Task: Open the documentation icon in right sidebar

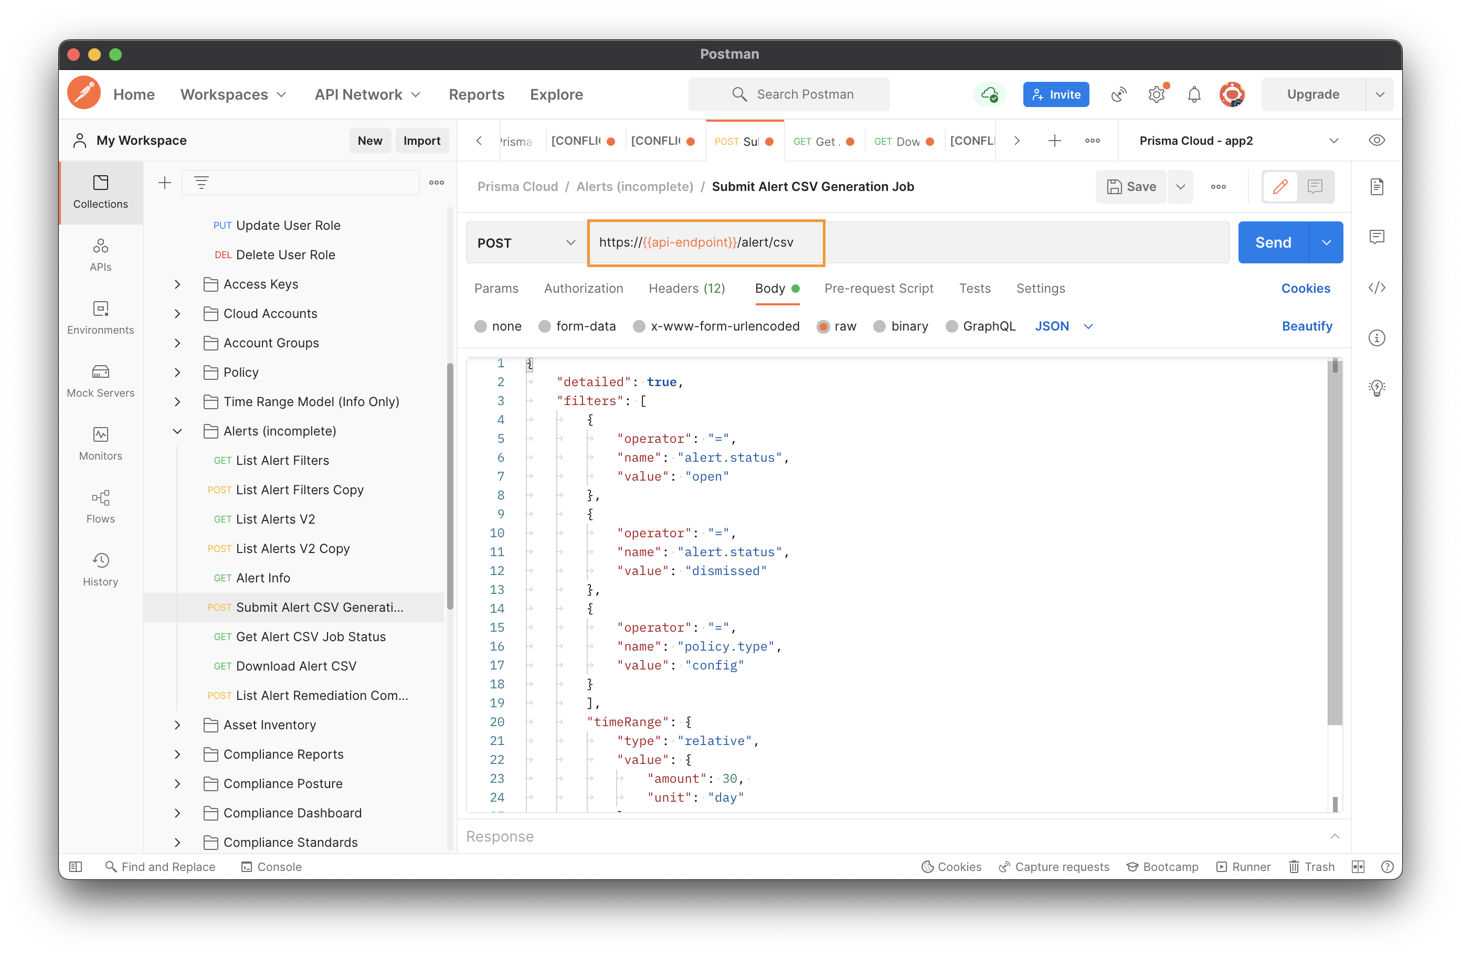Action: (x=1377, y=187)
